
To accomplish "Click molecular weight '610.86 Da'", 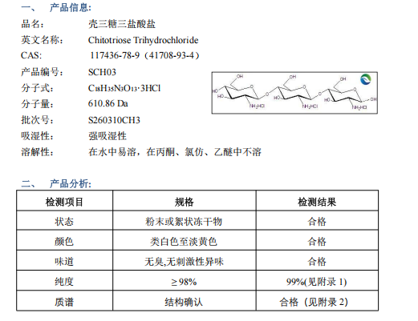I will coord(108,103).
